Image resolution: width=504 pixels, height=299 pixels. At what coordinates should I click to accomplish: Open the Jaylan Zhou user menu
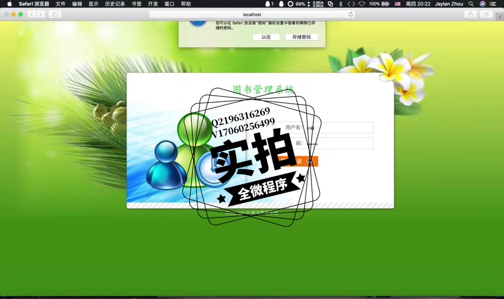pyautogui.click(x=449, y=4)
